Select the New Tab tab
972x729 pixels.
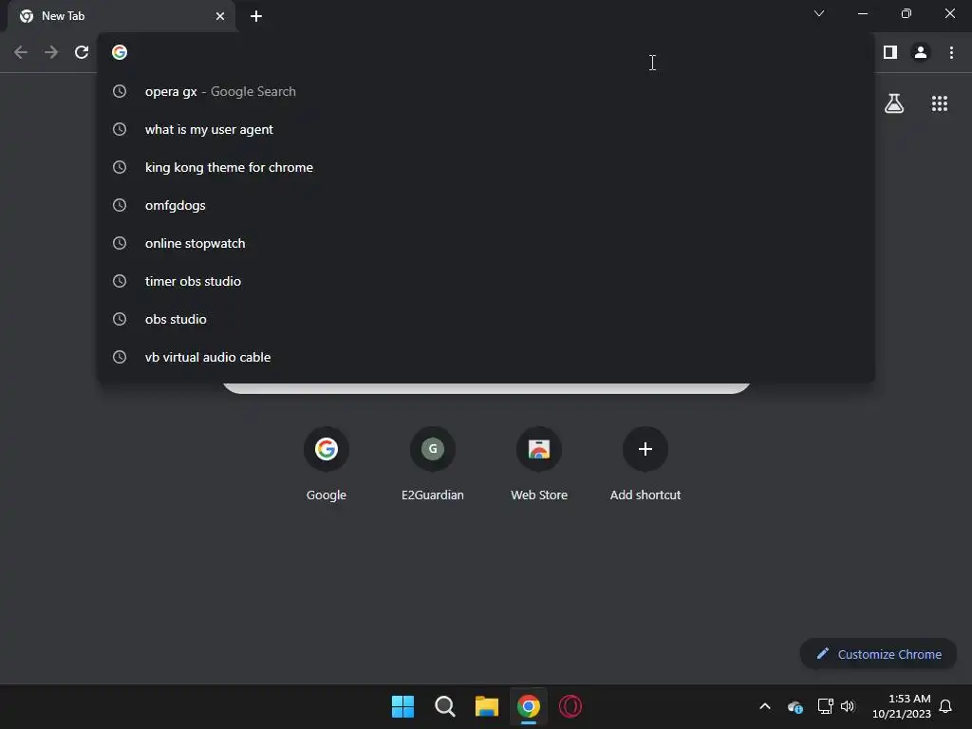coord(121,16)
